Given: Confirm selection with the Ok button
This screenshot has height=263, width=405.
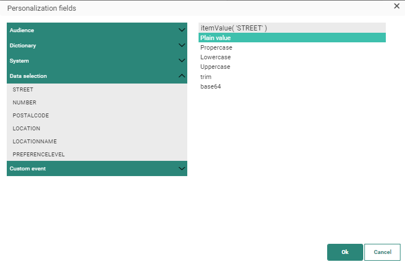Looking at the screenshot, I should coord(345,252).
